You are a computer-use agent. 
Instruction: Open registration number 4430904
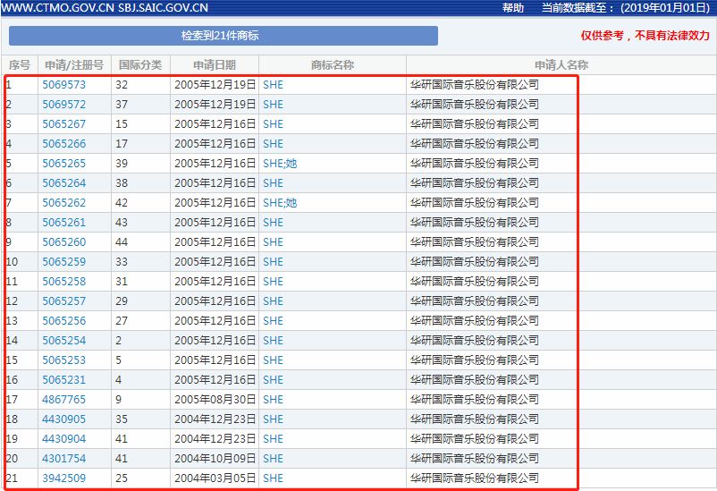coord(64,439)
